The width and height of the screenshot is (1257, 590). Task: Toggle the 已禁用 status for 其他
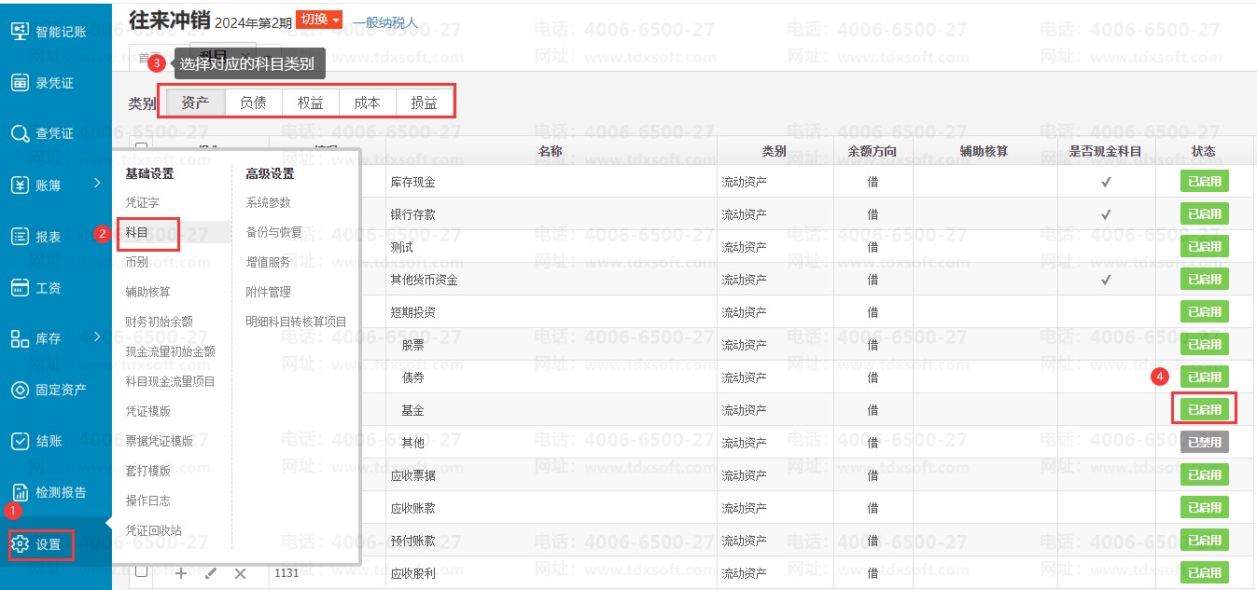1204,443
